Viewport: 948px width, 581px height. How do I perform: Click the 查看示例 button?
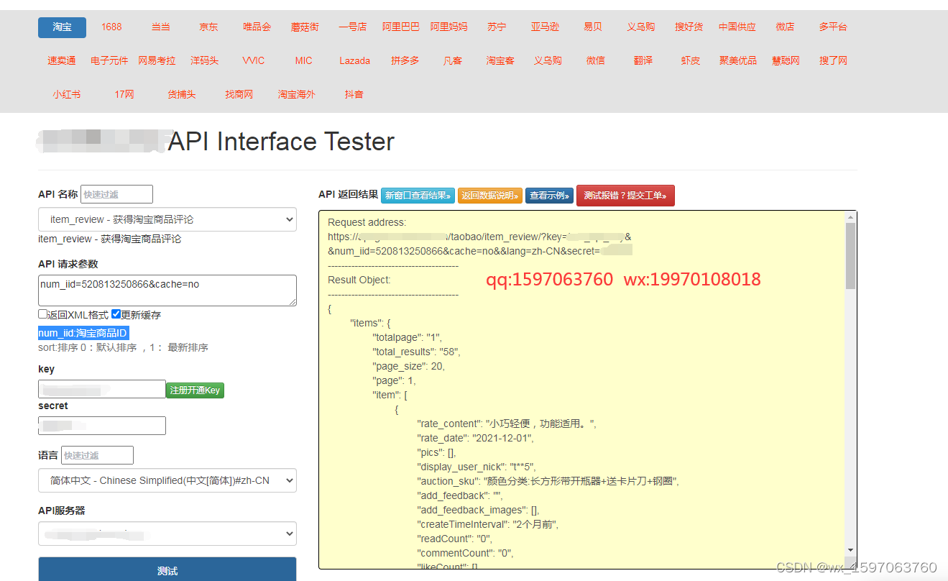tap(550, 196)
